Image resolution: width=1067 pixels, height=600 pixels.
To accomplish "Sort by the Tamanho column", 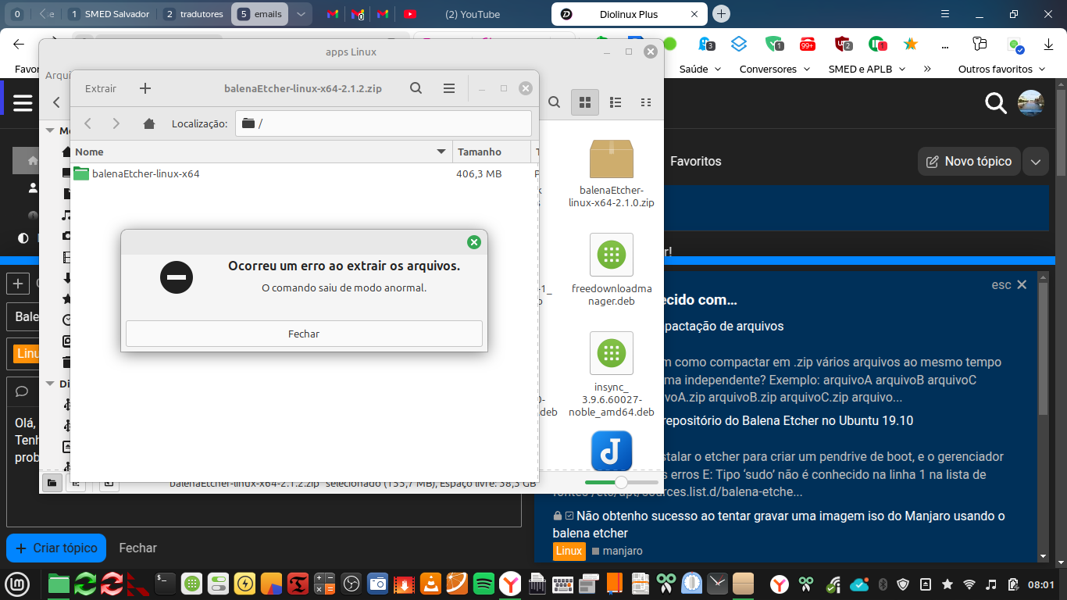I will [x=491, y=152].
